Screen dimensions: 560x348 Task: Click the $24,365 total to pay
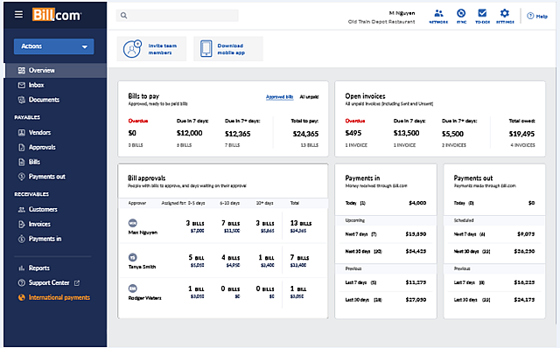[305, 134]
